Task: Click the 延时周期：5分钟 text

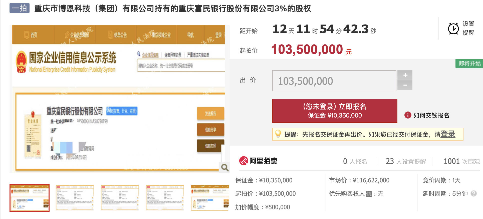Action: [x=445, y=193]
